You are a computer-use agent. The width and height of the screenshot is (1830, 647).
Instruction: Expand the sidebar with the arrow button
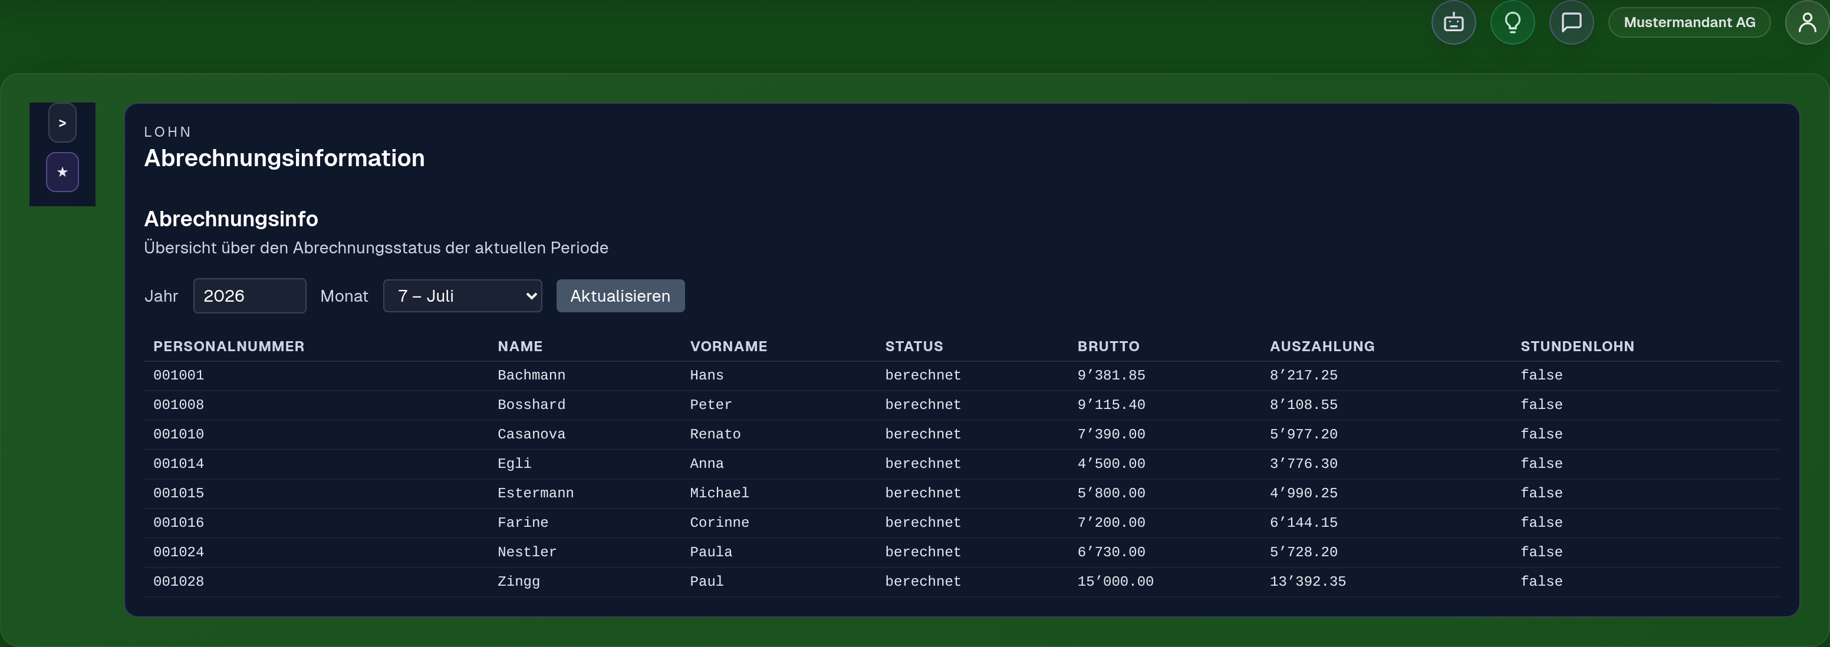[x=62, y=123]
